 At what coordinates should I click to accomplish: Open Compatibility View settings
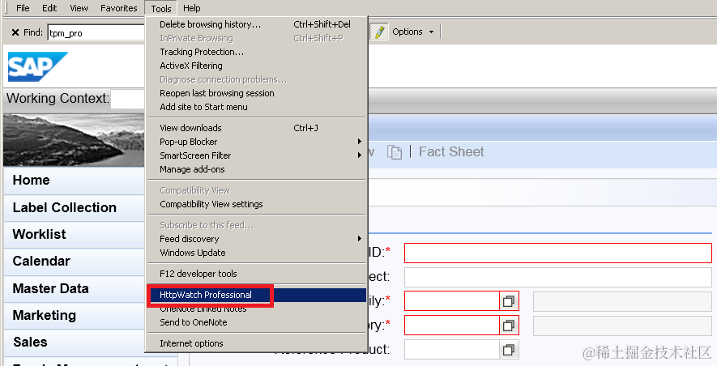tap(257, 204)
